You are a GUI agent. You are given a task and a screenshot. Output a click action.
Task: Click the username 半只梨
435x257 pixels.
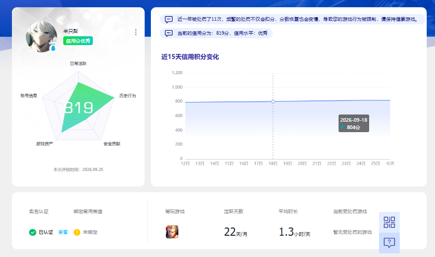71,31
